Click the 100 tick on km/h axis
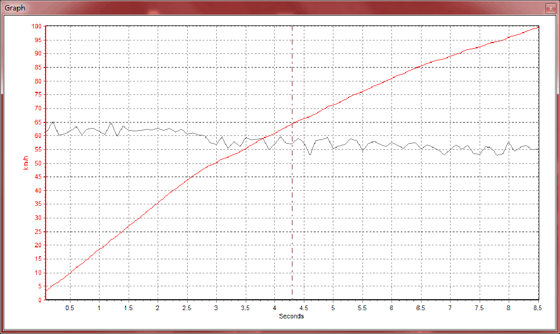560x334 pixels. tap(36, 26)
